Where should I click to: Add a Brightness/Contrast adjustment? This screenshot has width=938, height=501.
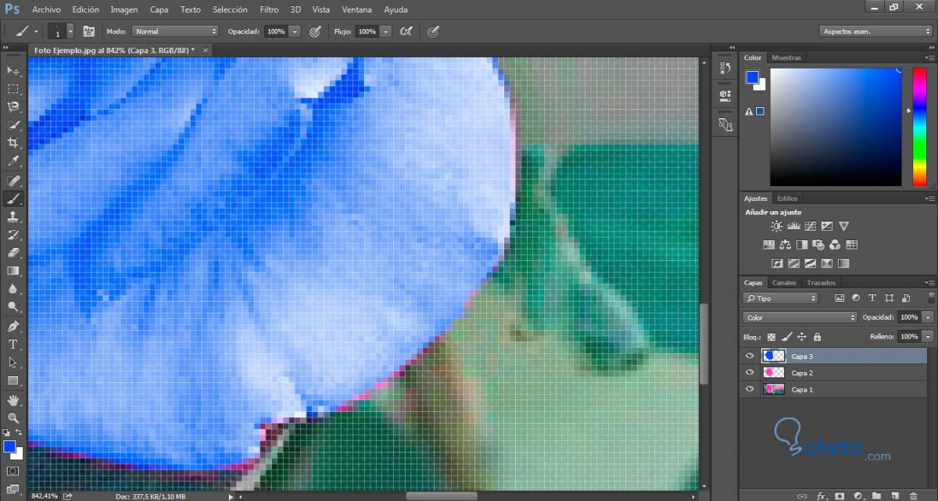point(776,227)
